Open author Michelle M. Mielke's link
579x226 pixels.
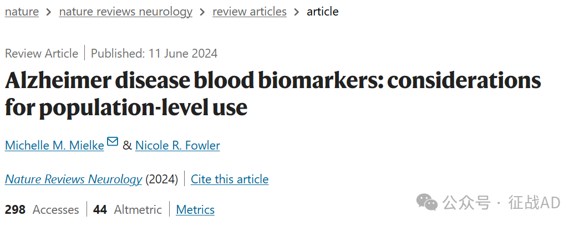54,146
